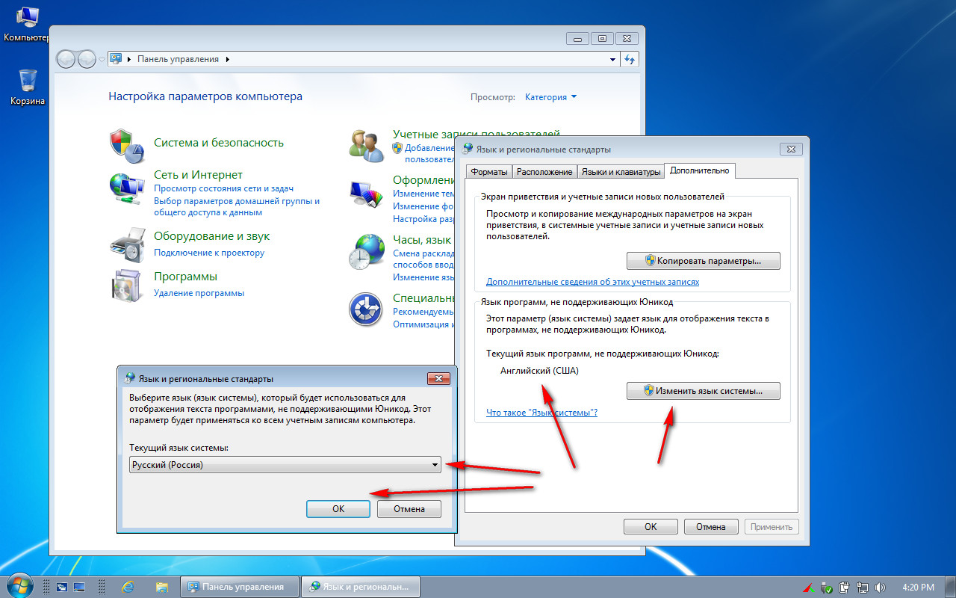Click the Удаление программы link
956x598 pixels.
pos(199,293)
